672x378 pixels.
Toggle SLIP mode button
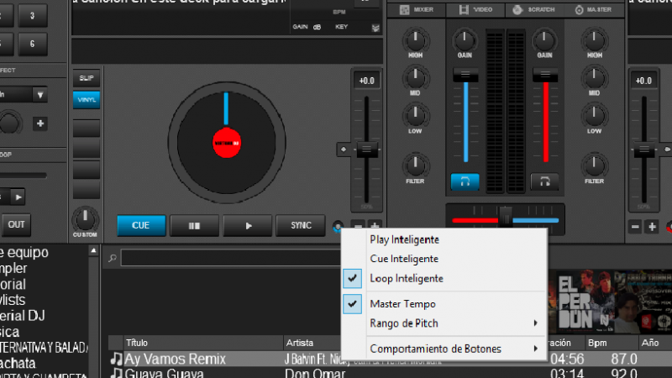click(87, 78)
